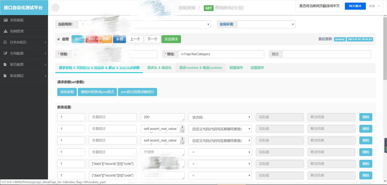Click the green GET method badge

click(x=208, y=8)
